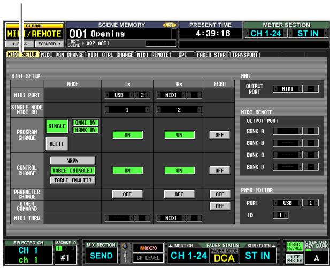This screenshot has width=330, height=268.
Task: Click right arrow of MMC output port
Action: point(300,89)
